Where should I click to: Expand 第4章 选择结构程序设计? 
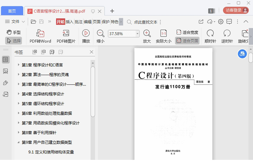pos(19,94)
